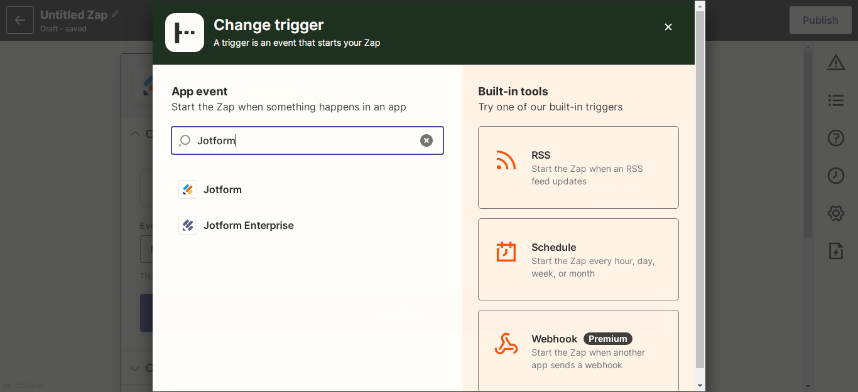
Task: Click the back arrow button
Action: 20,20
